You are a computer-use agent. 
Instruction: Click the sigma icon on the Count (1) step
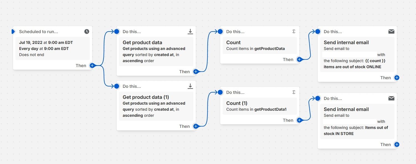tap(294, 92)
